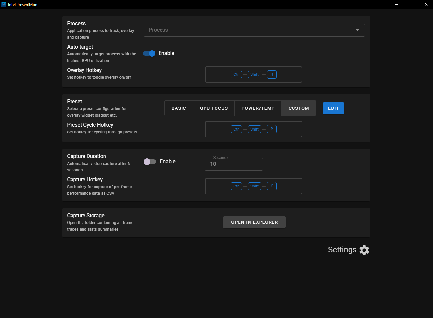Expand the Process dropdown arrow
This screenshot has height=318, width=433.
pos(357,30)
